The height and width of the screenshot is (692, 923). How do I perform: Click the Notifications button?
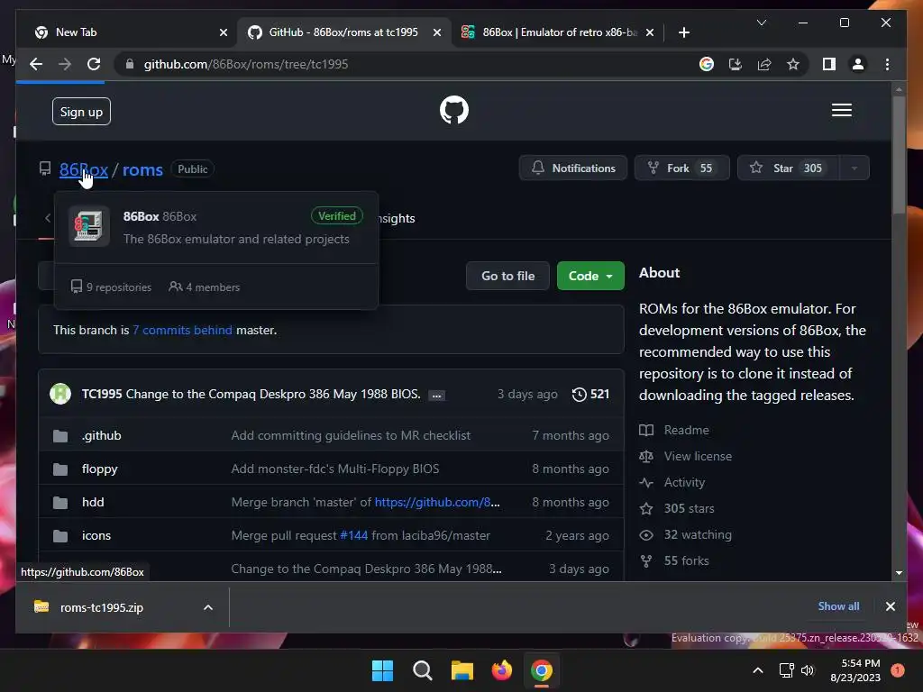pos(573,168)
